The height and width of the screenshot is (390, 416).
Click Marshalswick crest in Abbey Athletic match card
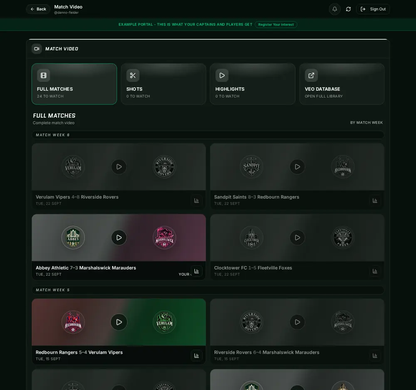164,237
